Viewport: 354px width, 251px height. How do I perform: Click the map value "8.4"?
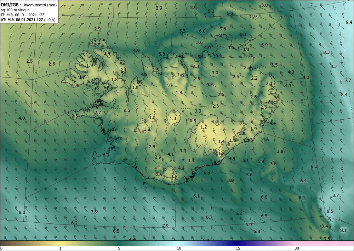(344, 95)
